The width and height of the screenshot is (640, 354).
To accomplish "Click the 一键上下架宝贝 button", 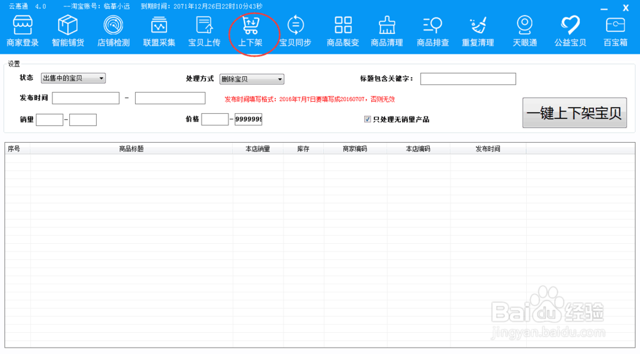I will [575, 113].
